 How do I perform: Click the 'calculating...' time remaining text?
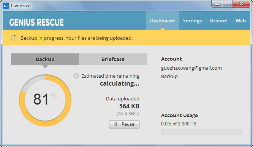pyautogui.click(x=120, y=84)
